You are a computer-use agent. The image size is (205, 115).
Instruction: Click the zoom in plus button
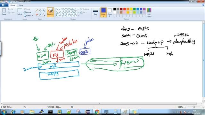pyautogui.click(x=203, y=107)
